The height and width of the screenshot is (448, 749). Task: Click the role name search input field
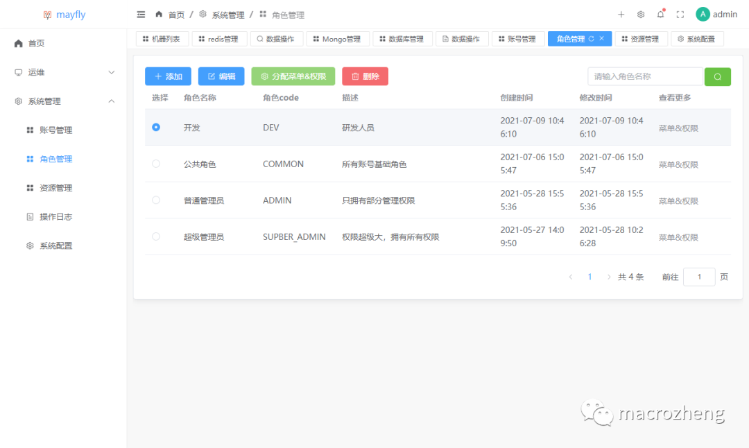pos(645,76)
